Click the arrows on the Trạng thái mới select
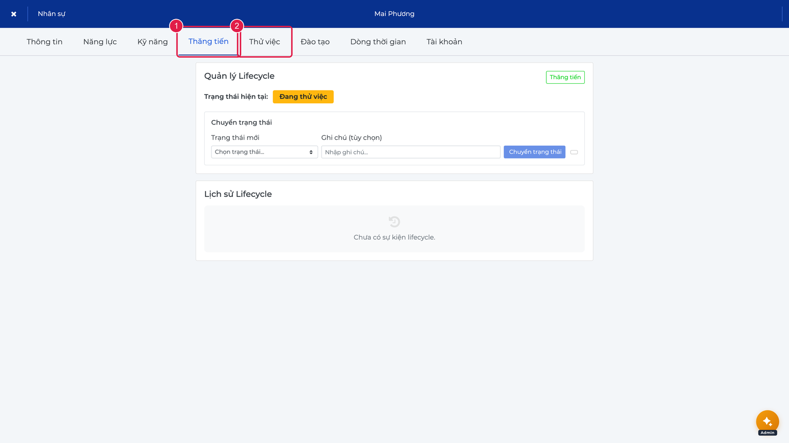This screenshot has height=443, width=789. coord(311,152)
